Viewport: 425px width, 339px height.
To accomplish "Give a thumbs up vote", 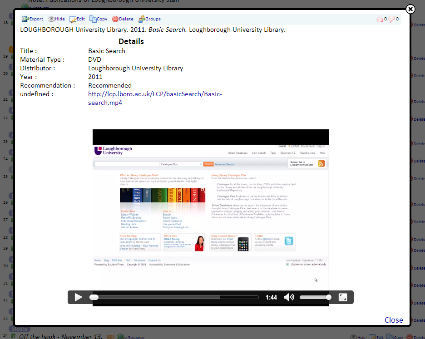I will coord(380,19).
